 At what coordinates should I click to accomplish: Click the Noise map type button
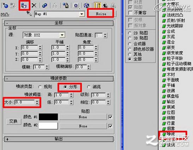click(101, 14)
